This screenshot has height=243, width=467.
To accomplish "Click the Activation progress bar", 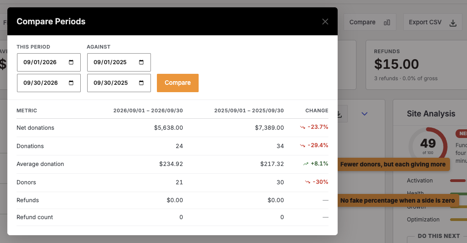I will point(458,181).
